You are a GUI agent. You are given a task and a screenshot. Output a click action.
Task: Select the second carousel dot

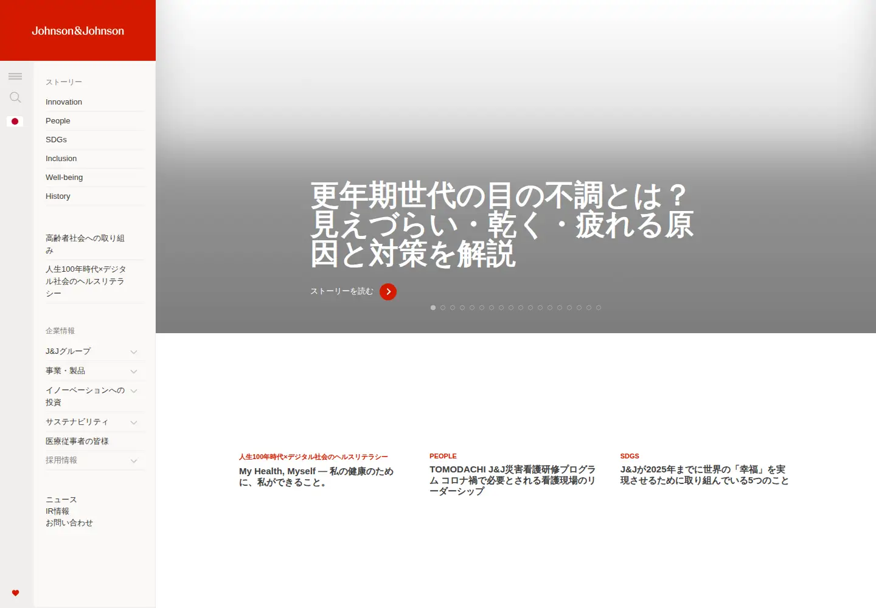point(443,308)
